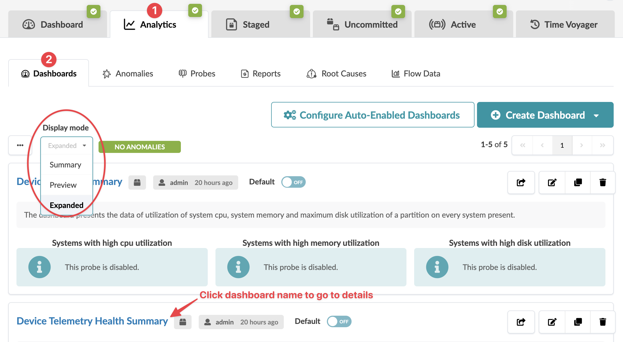The width and height of the screenshot is (623, 342).
Task: Open the Display mode dropdown
Action: pos(67,146)
